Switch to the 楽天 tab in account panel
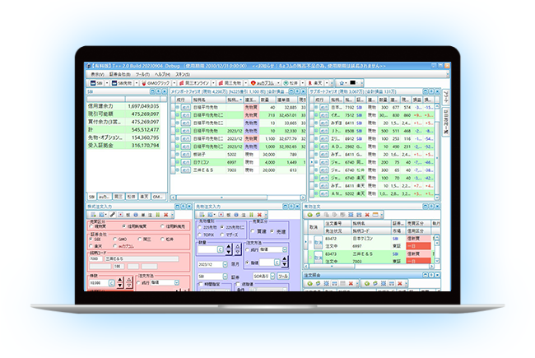 coord(142,197)
